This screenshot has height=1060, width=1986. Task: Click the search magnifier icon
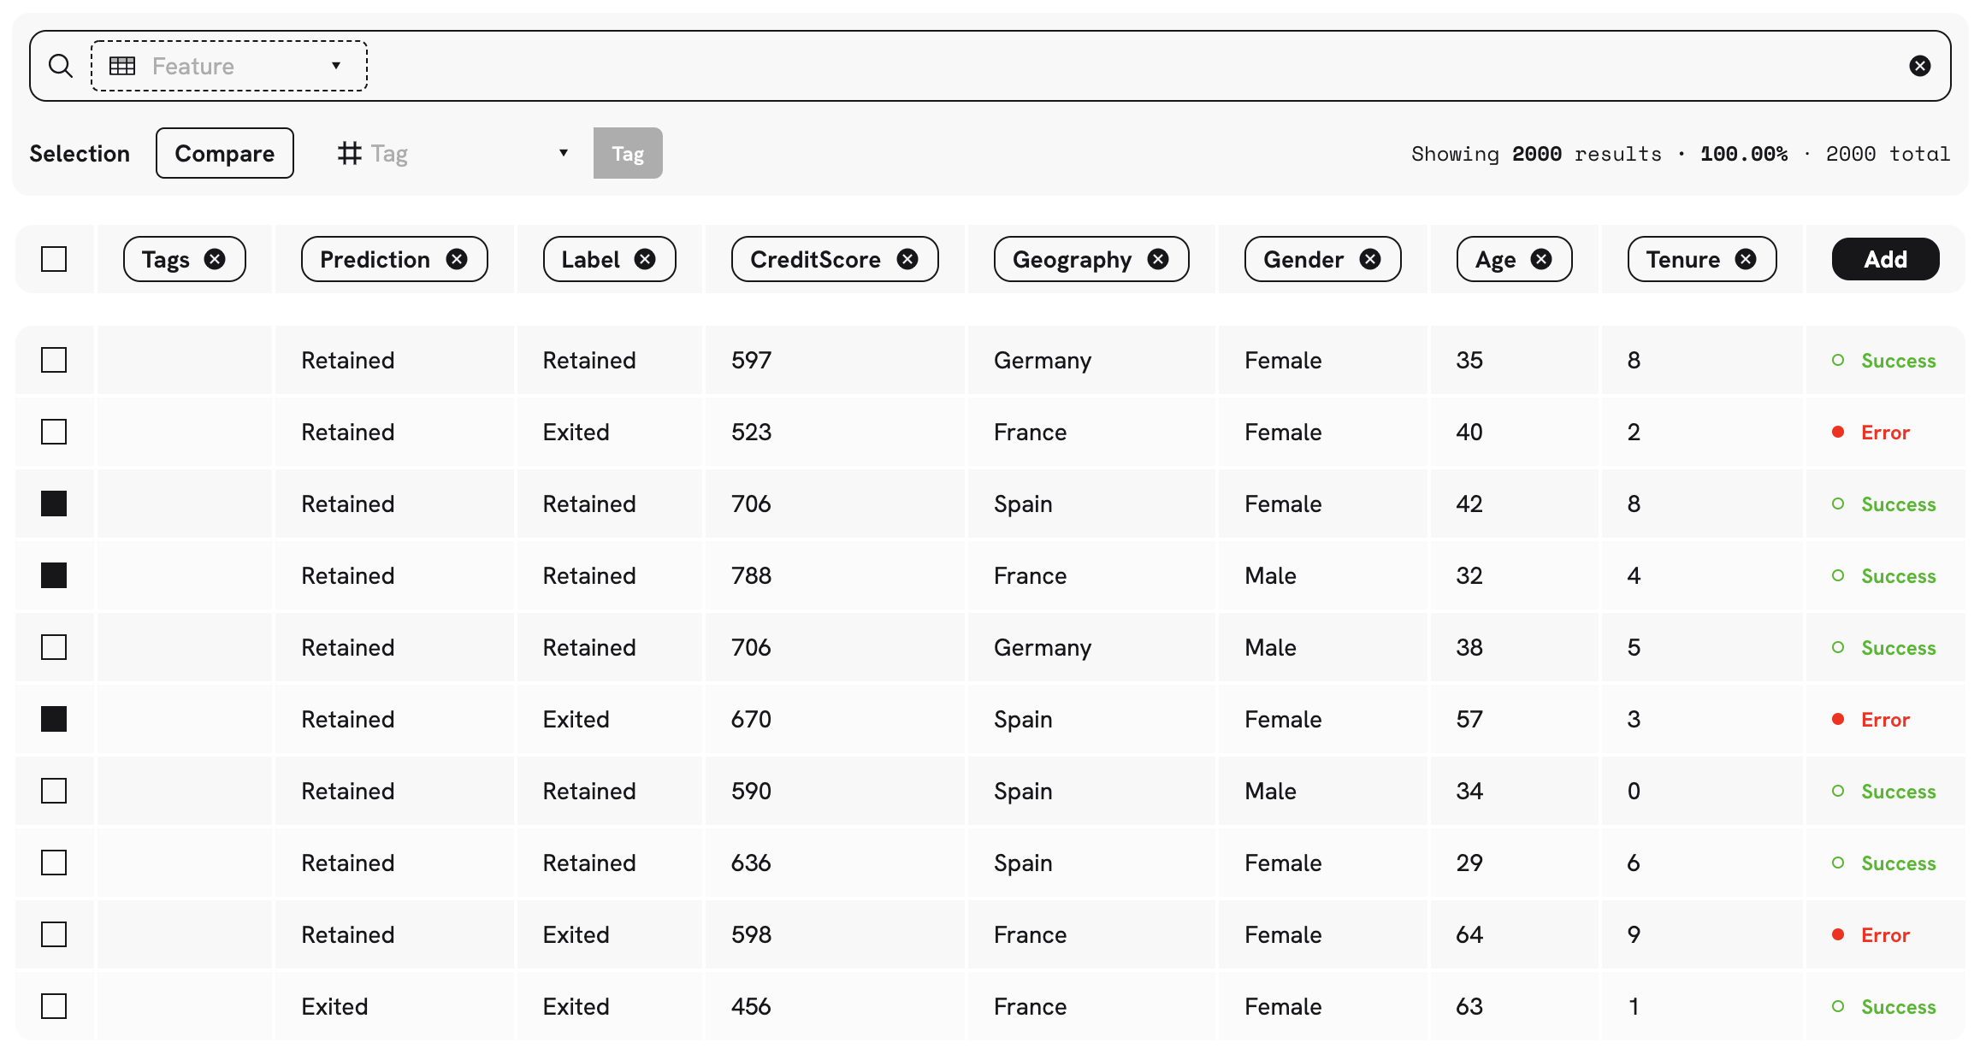click(x=60, y=66)
